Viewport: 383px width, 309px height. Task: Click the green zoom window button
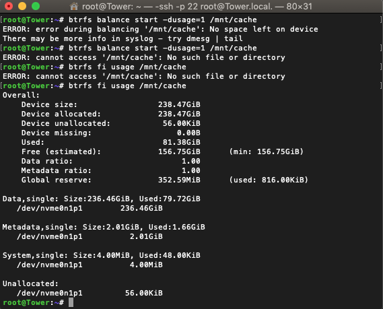point(36,6)
